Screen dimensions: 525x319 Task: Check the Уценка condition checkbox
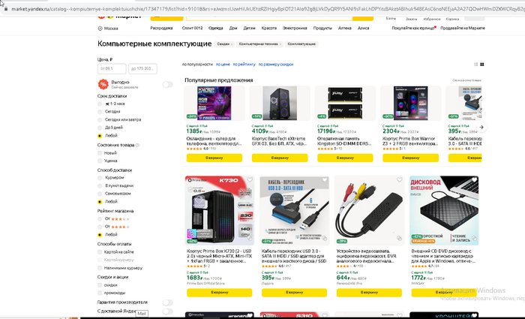click(100, 161)
